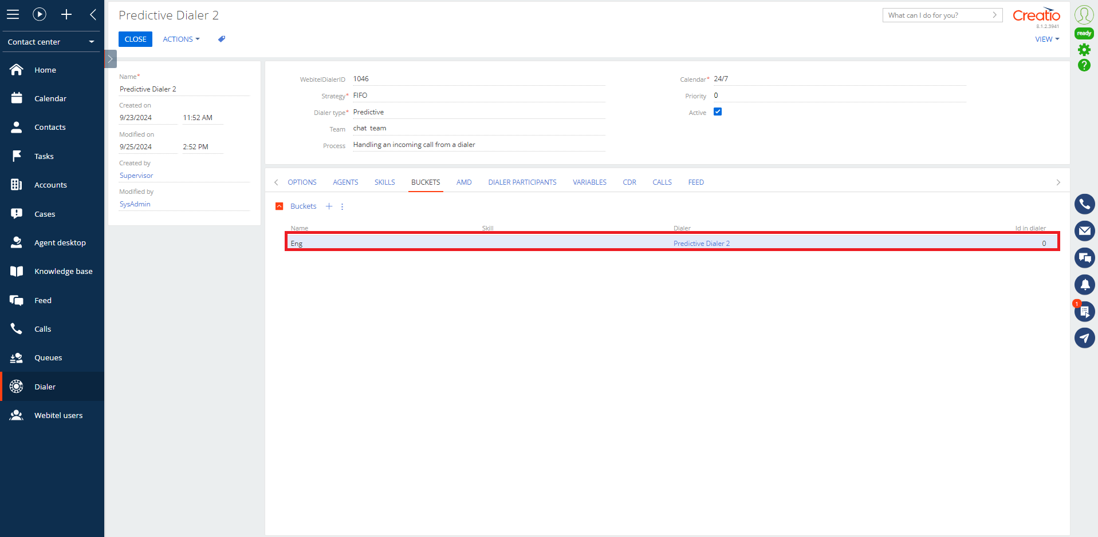
Task: Open the SysAdmin modifier link
Action: tap(135, 204)
